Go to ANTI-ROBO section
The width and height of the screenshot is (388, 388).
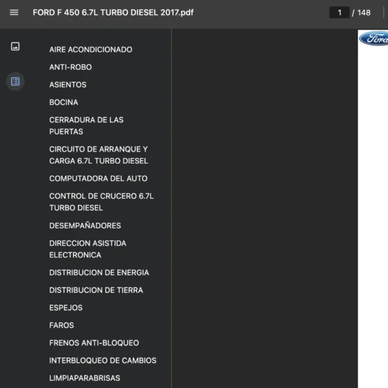click(x=70, y=67)
